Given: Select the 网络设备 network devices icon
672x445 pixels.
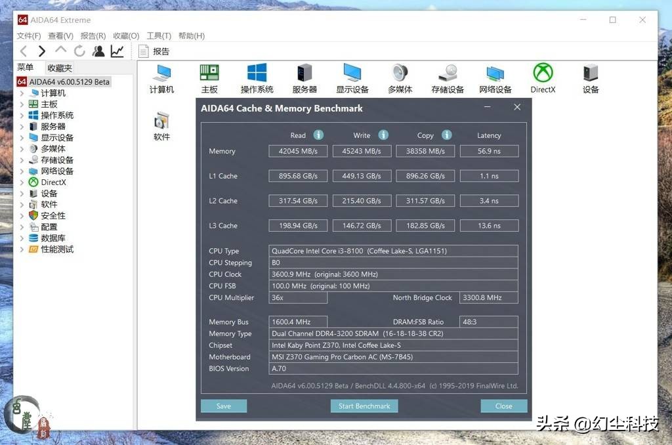Looking at the screenshot, I should [495, 74].
